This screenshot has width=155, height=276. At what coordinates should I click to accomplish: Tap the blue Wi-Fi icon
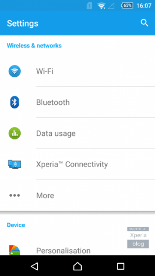pos(14,71)
